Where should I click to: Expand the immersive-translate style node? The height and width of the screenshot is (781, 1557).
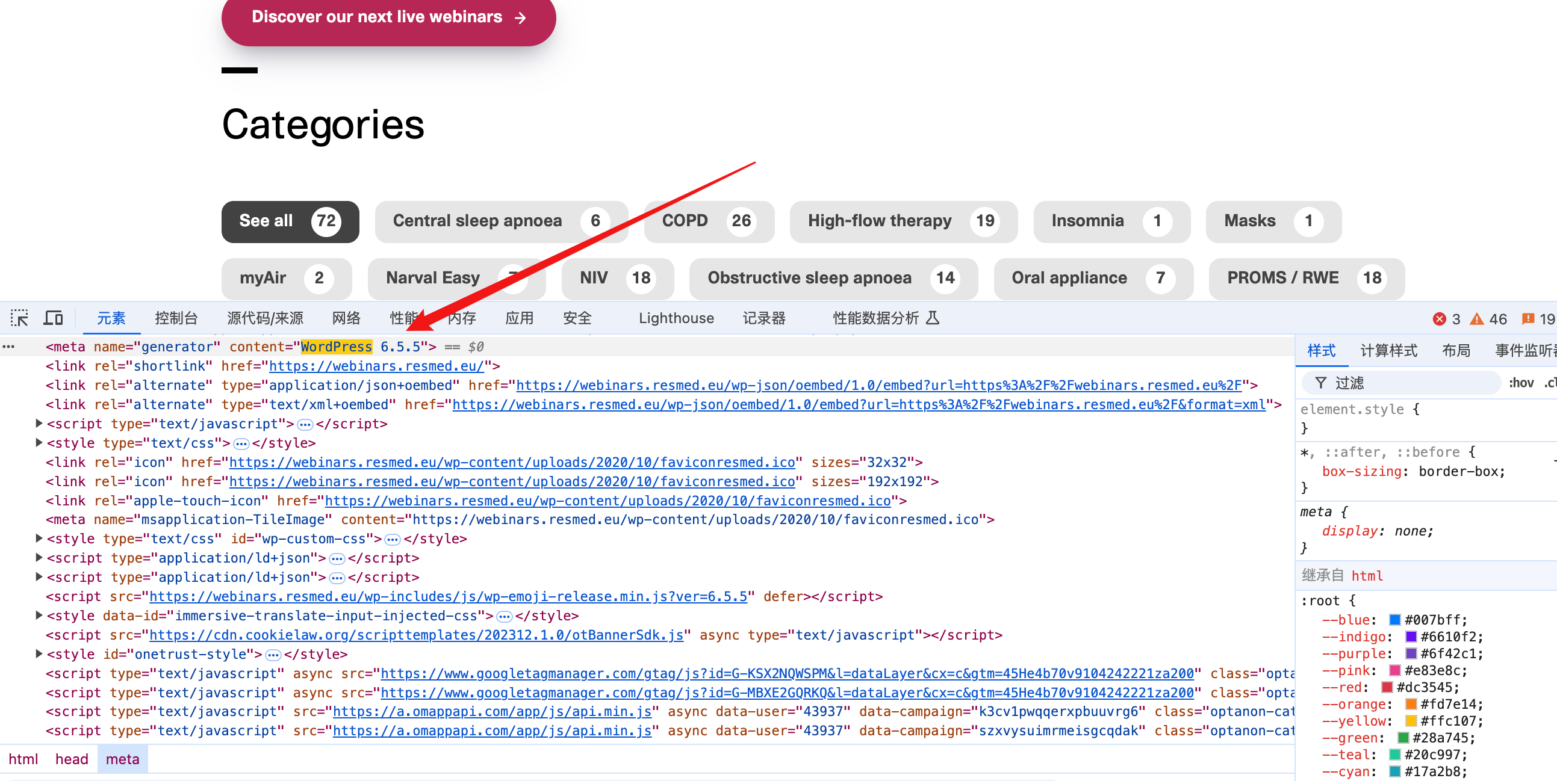[x=39, y=616]
